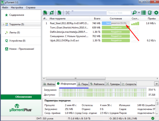The width and height of the screenshot is (159, 121).
Task: Select Устройства (0) in the sidebar
Action: pos(21,41)
